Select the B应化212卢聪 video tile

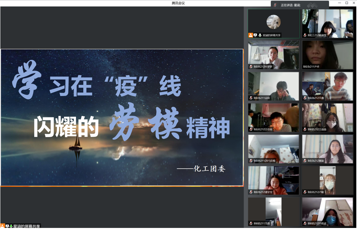pyautogui.click(x=327, y=180)
